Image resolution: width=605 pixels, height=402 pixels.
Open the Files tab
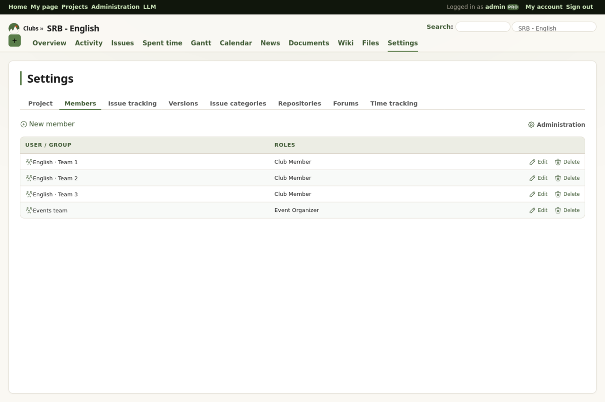pos(371,43)
